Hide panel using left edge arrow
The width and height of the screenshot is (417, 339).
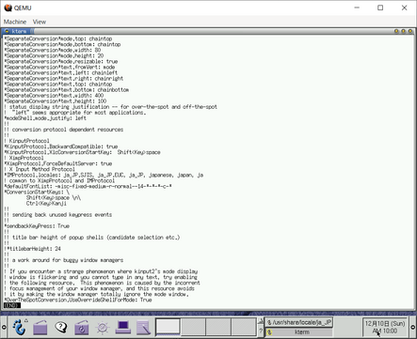4,327
